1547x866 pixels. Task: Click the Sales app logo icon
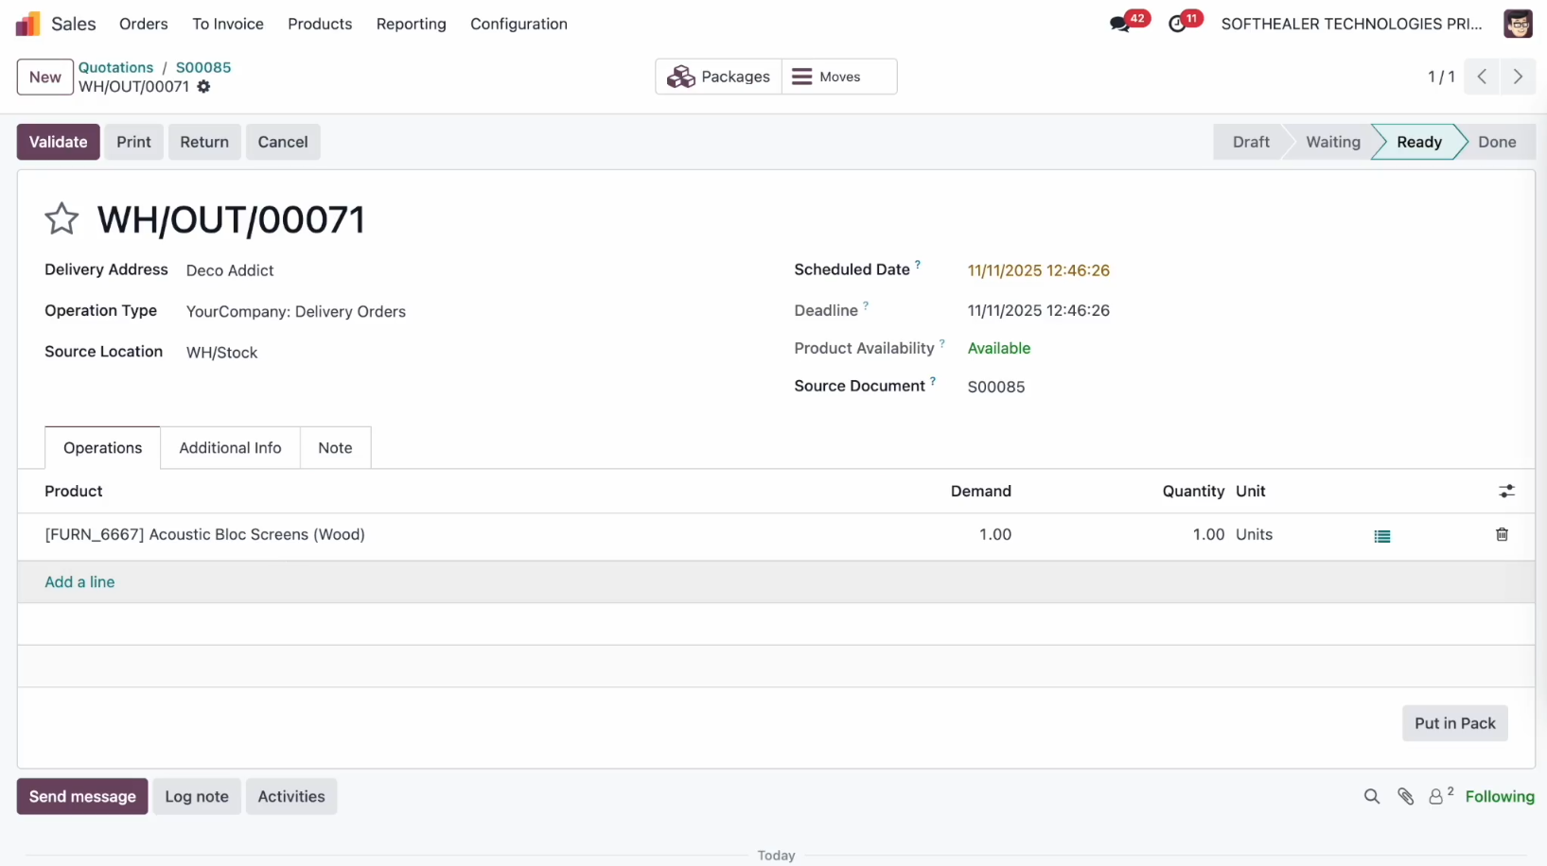(x=28, y=24)
